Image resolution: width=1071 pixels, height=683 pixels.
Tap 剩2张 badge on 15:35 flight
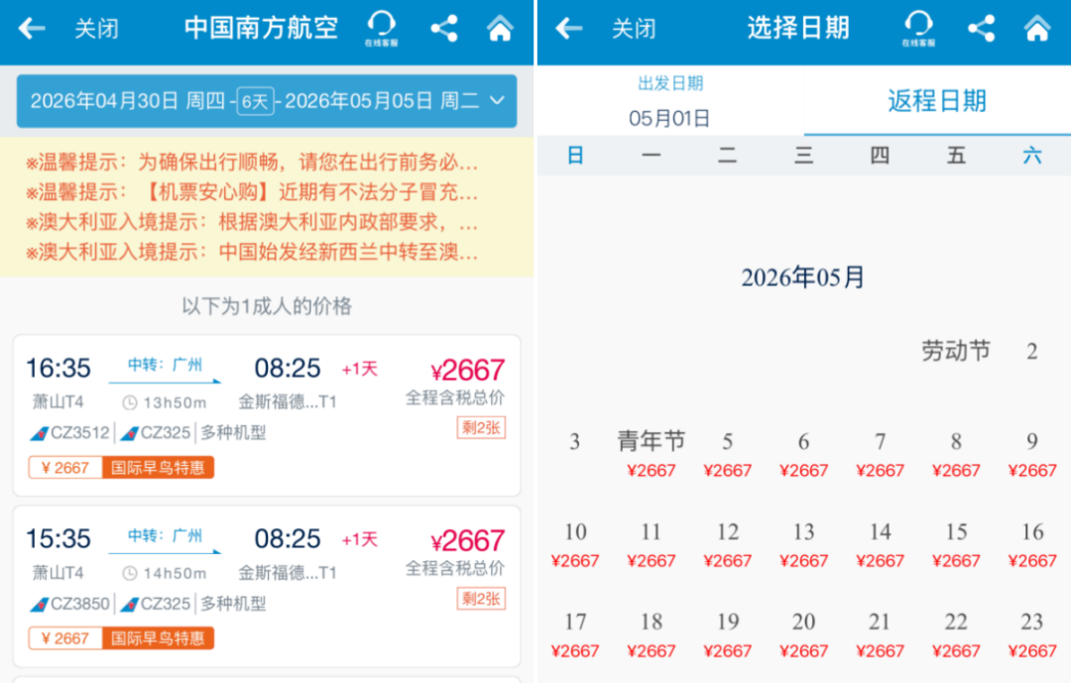(x=481, y=599)
